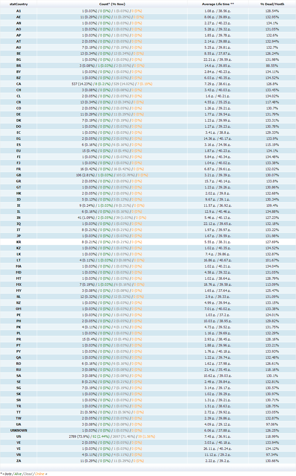Click the statCountry column header

point(19,4)
